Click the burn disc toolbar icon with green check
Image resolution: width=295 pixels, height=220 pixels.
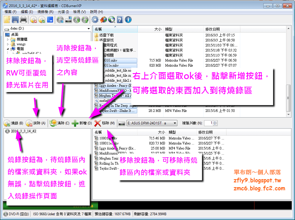pyautogui.click(x=42, y=20)
